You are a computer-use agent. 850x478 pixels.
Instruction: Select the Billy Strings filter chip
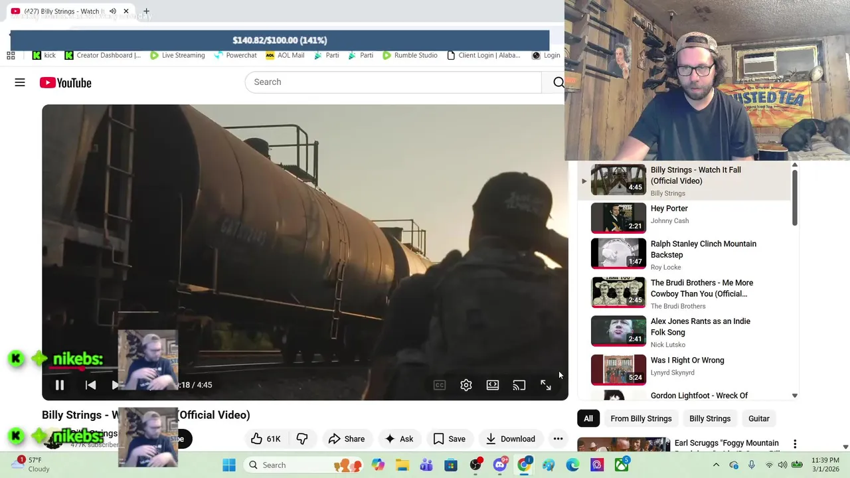pos(710,419)
